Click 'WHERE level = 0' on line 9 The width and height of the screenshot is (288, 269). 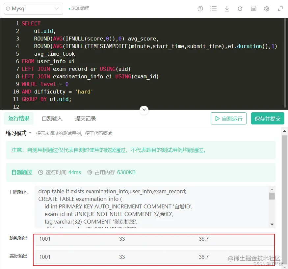45,84
